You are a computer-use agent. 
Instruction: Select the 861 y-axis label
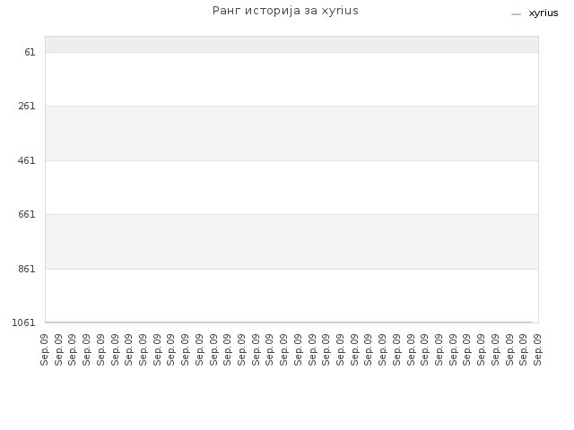[27, 269]
